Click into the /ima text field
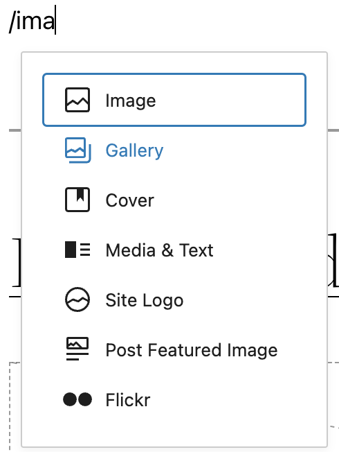 click(x=32, y=21)
